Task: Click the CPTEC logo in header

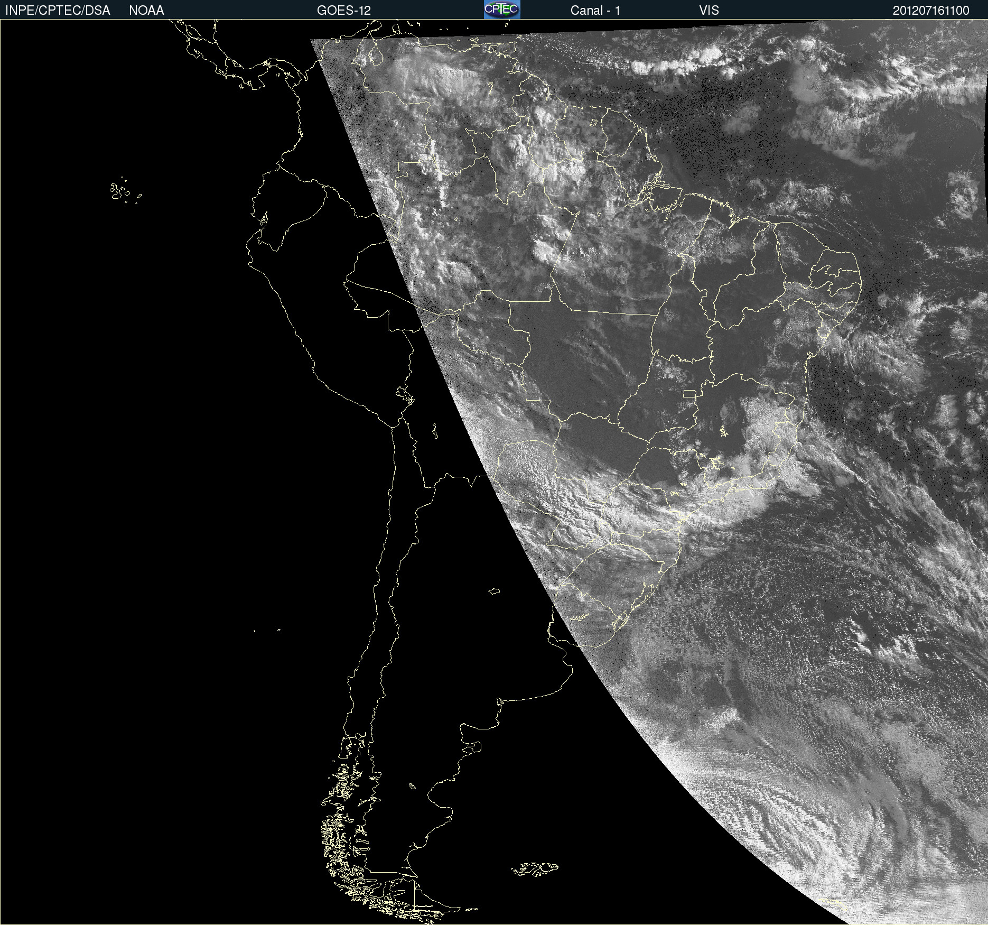Action: coord(502,10)
